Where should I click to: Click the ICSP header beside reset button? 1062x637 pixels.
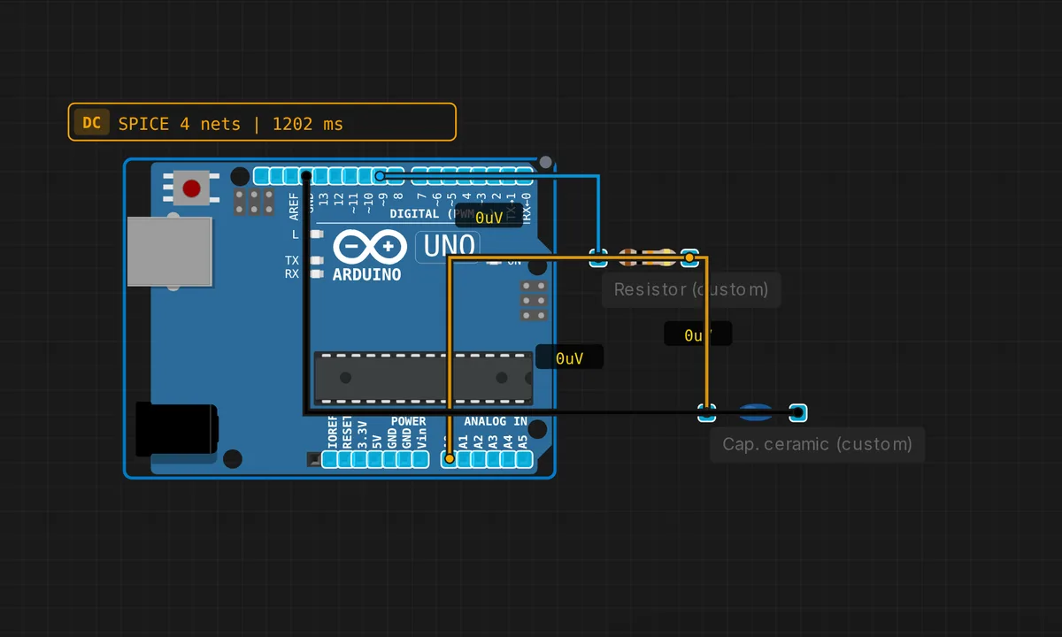[253, 202]
